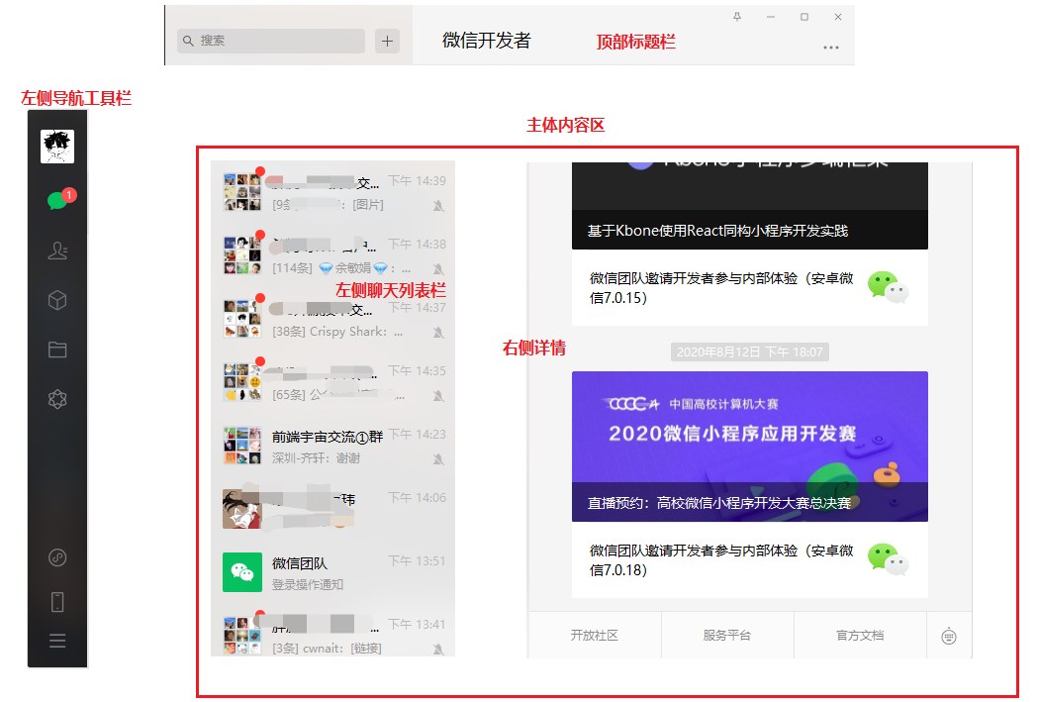
Task: Open the Chats icon with unread badge
Action: pyautogui.click(x=59, y=199)
